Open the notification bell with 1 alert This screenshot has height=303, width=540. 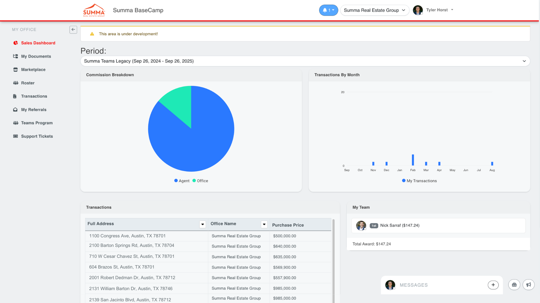click(328, 10)
